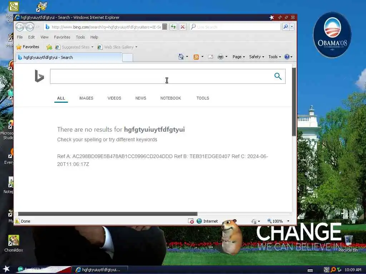Click the Live Search magnifier button
366x274 pixels.
click(286, 27)
